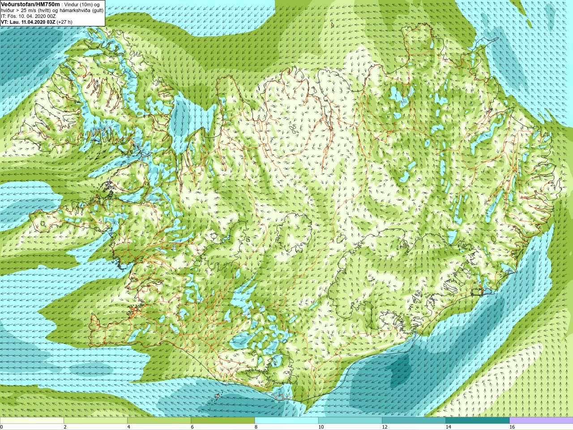The height and width of the screenshot is (430, 573).
Task: Click the "Veðurstofan/HM750m" title text
Action: (x=30, y=4)
